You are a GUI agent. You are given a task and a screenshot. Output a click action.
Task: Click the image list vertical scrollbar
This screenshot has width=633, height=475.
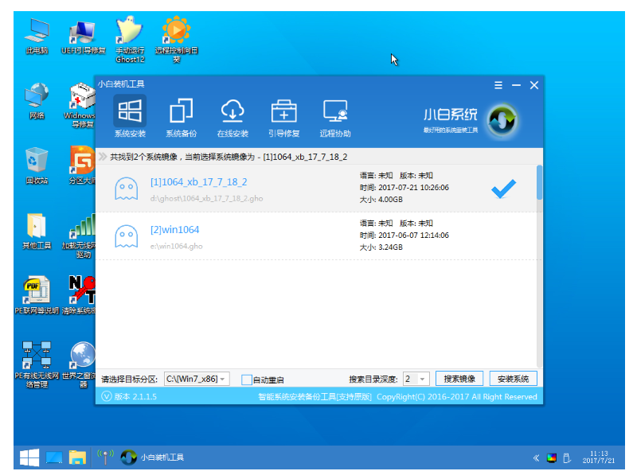[x=539, y=267]
